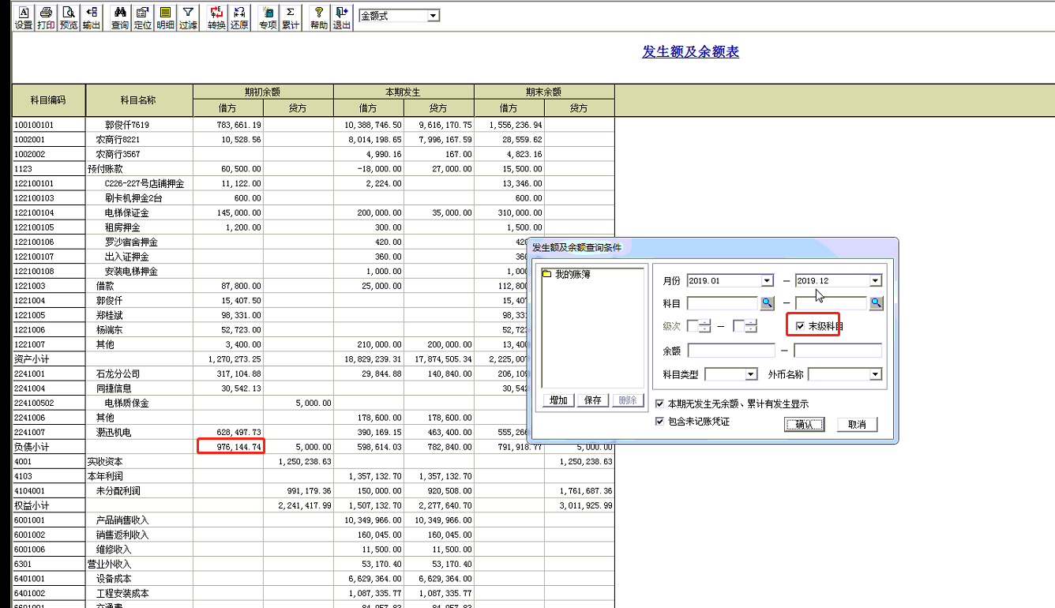The image size is (1055, 608).
Task: Click account code 2241007 cell
Action: (48, 432)
